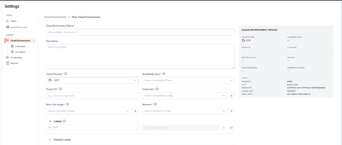Click the Mounts icon in sidebar
Image resolution: width=342 pixels, height=145 pixels.
tap(7, 63)
